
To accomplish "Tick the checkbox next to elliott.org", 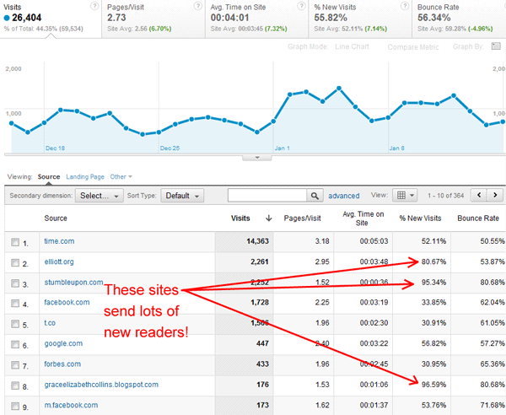I will pos(16,262).
